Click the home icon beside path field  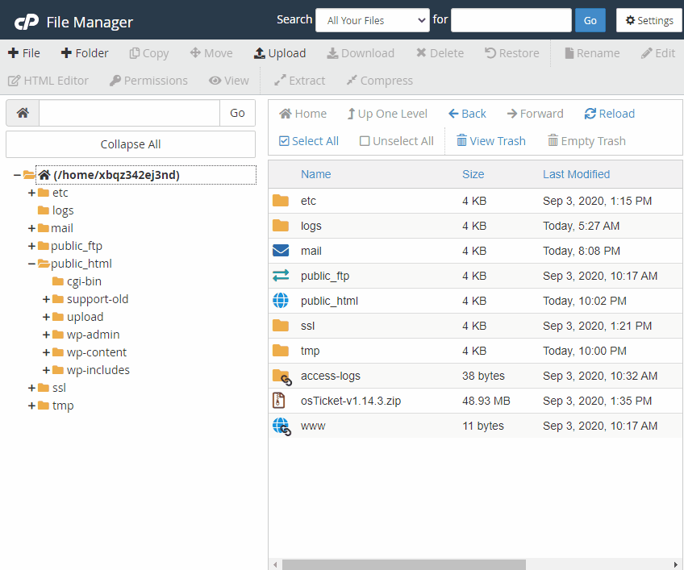point(23,113)
